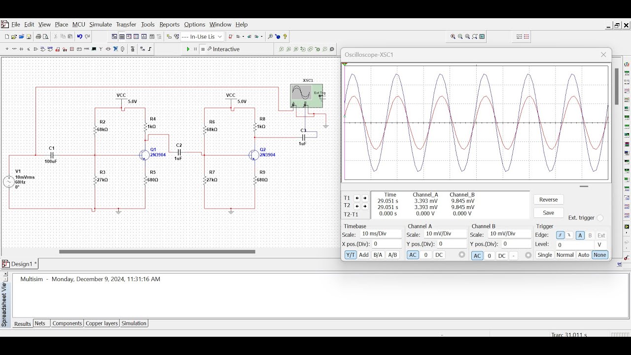Viewport: 631px width, 355px height.
Task: Click the Redo arrow icon
Action: click(x=87, y=36)
